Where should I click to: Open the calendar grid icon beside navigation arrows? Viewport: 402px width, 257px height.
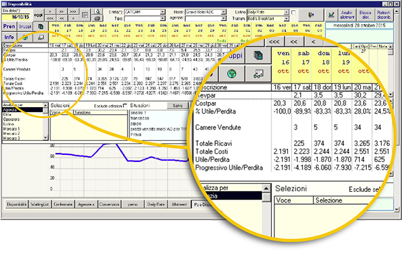pos(85,15)
